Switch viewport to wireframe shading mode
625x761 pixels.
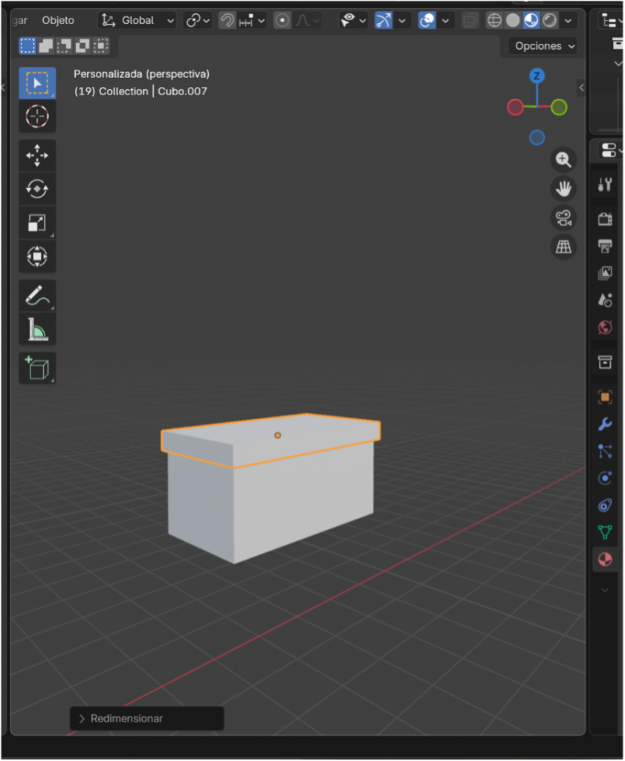click(x=494, y=20)
